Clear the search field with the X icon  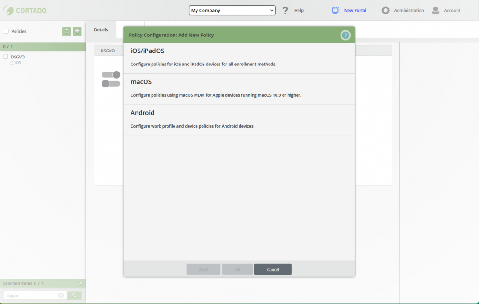[x=61, y=295]
